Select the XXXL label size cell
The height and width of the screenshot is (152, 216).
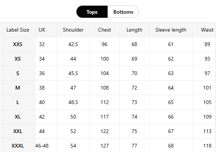pos(18,145)
